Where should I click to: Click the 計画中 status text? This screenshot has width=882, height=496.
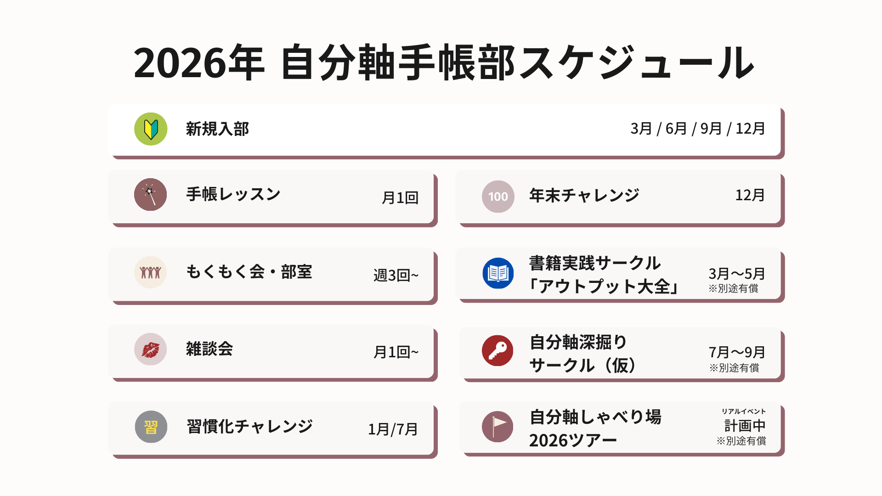coord(745,426)
